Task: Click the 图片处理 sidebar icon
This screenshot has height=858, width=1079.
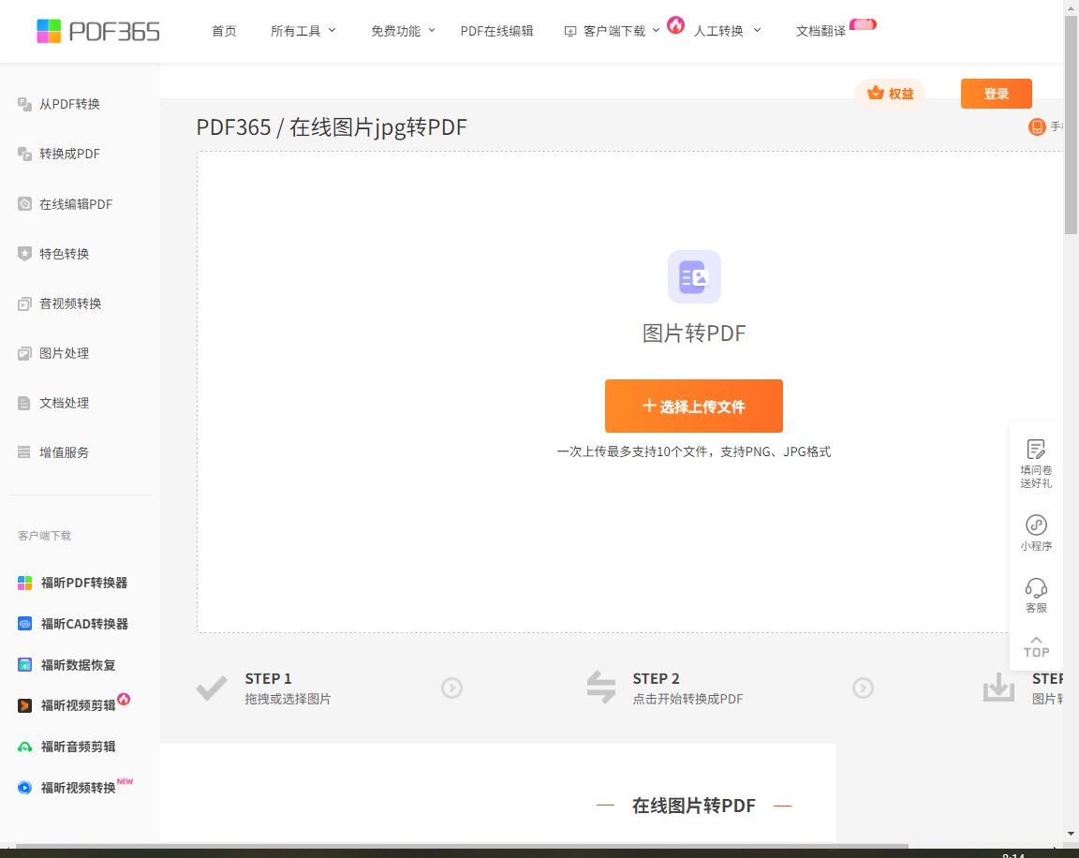Action: pyautogui.click(x=24, y=353)
